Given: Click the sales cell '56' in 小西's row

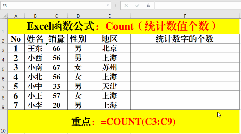Looking at the screenshot, I should [x=57, y=58].
